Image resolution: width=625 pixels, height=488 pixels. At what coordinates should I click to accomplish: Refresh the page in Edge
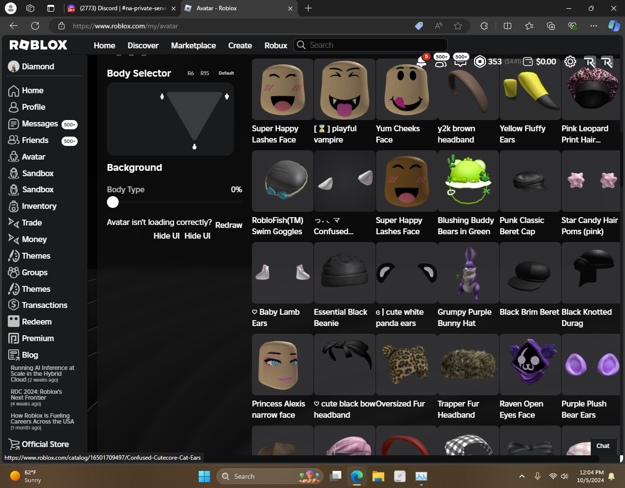35,26
